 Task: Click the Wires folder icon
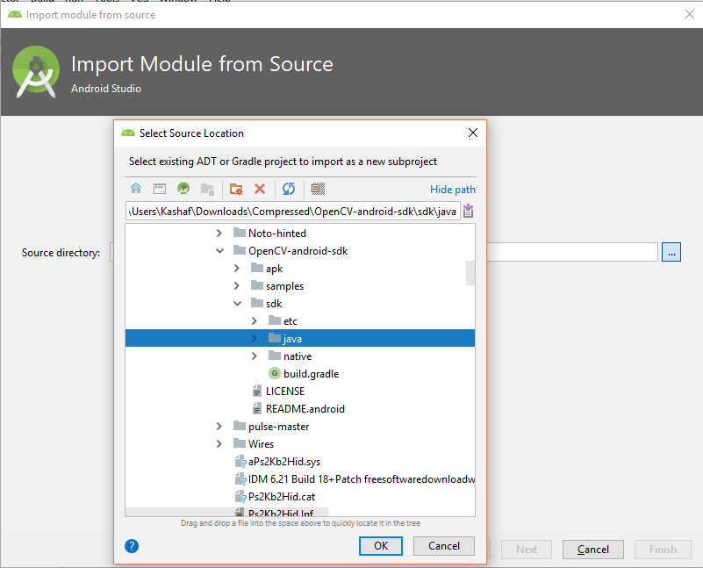[240, 443]
